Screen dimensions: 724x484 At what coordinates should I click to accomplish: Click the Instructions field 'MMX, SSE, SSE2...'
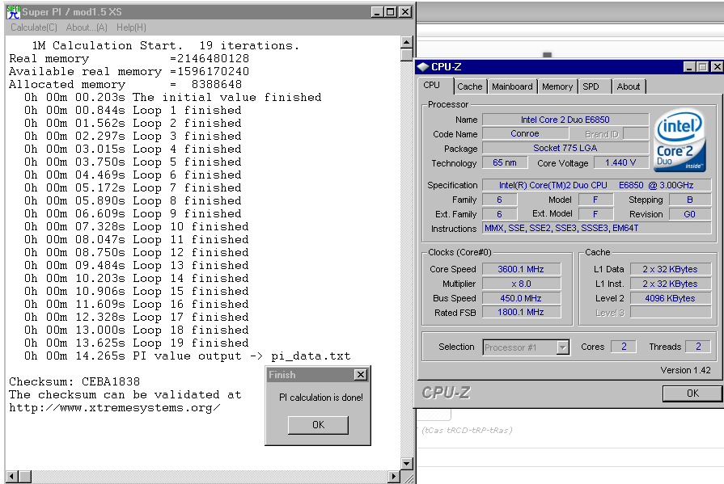tap(596, 229)
